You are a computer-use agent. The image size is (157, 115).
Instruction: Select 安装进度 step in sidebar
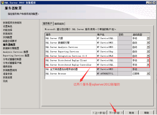(x=8, y=77)
